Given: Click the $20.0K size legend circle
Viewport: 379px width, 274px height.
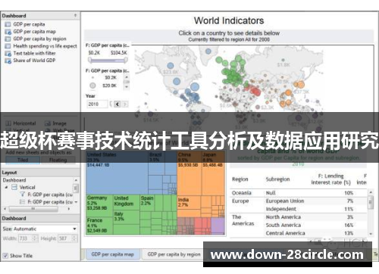Looking at the screenshot, I should coord(92,86).
